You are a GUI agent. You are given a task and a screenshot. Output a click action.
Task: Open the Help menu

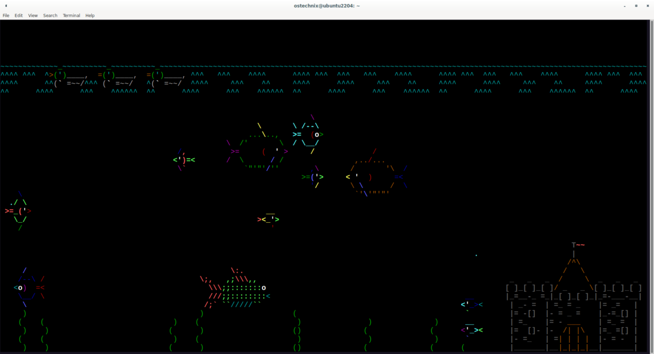pyautogui.click(x=90, y=16)
